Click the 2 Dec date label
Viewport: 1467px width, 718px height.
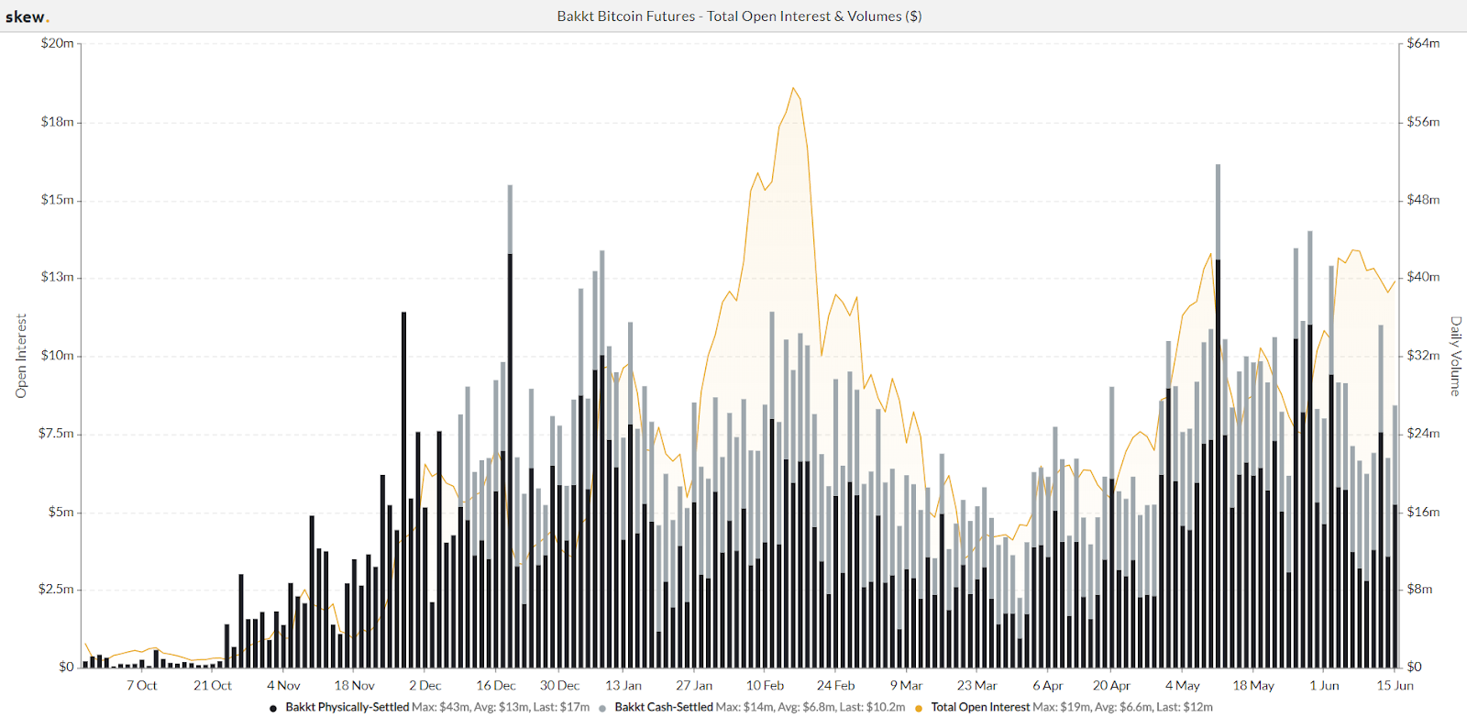(425, 686)
